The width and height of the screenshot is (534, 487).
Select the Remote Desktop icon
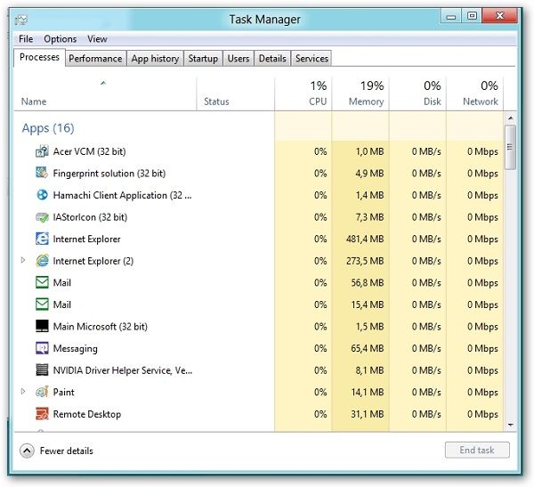click(x=42, y=414)
